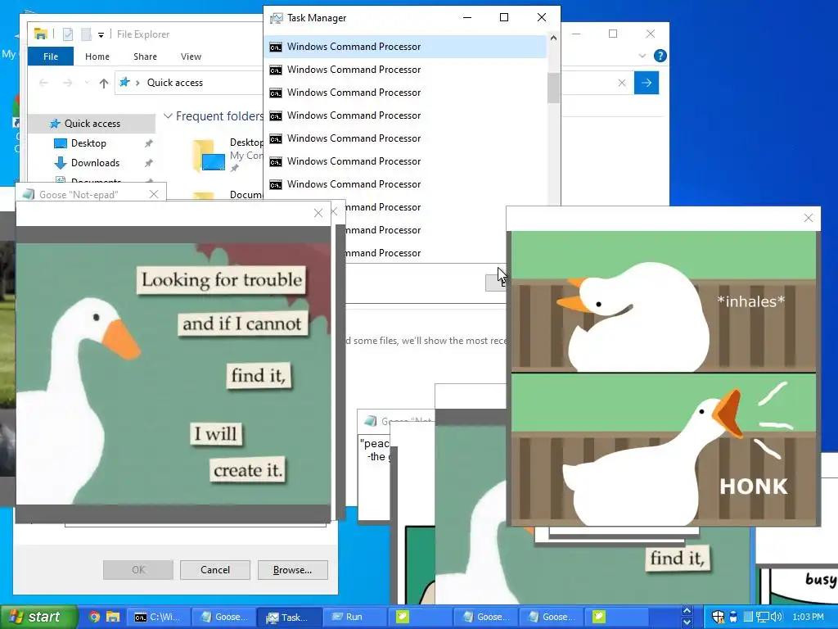Select Quick access in navigation pane
838x629 pixels.
pos(92,124)
